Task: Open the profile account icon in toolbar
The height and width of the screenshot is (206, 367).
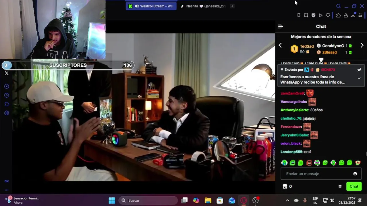Action: [x=346, y=15]
